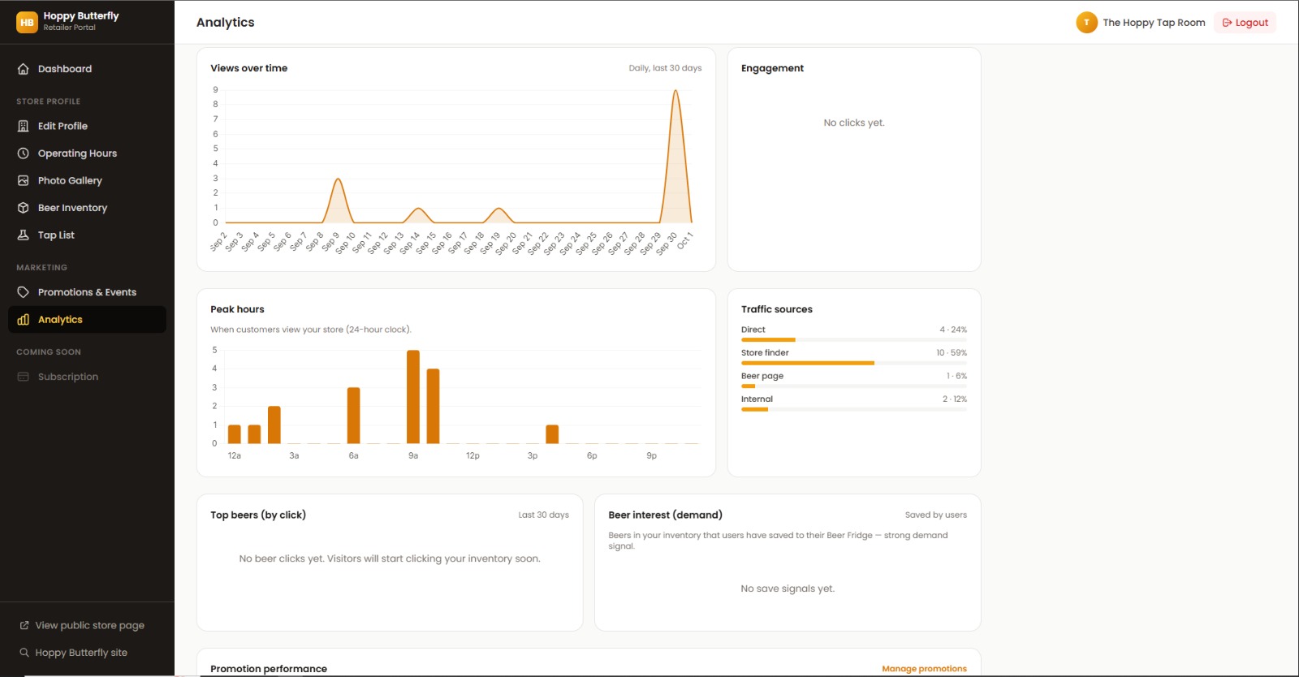Click the 6a bar in Peak hours chart
The height and width of the screenshot is (677, 1299).
[353, 416]
